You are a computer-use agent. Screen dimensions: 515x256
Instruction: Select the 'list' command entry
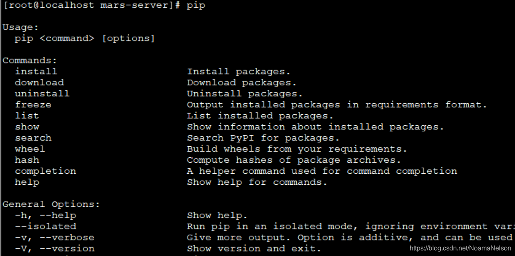[x=27, y=116]
